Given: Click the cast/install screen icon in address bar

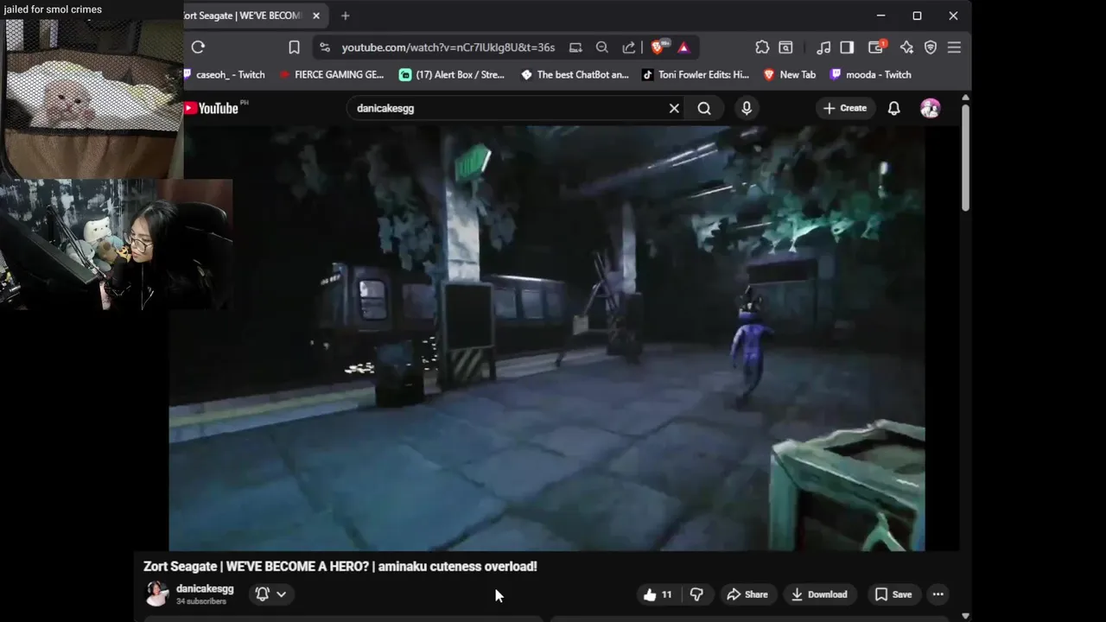Looking at the screenshot, I should tap(575, 48).
